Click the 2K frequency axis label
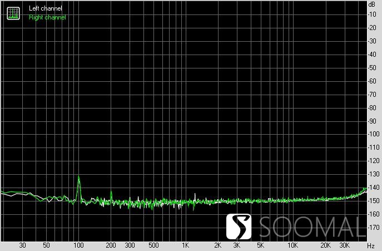This screenshot has width=382, height=251. point(218,245)
